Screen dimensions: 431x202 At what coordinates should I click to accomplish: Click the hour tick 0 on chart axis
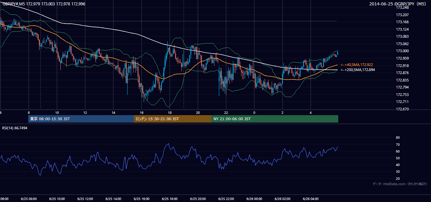[254, 112]
